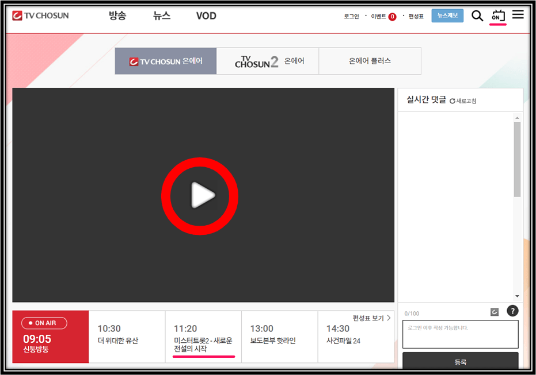
Task: Click the TV CHOSUN logo
Action: (39, 16)
